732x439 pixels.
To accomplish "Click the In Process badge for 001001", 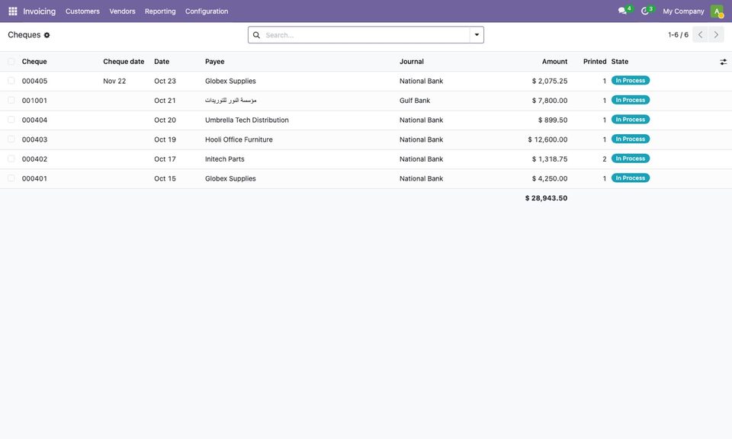I will click(x=631, y=100).
